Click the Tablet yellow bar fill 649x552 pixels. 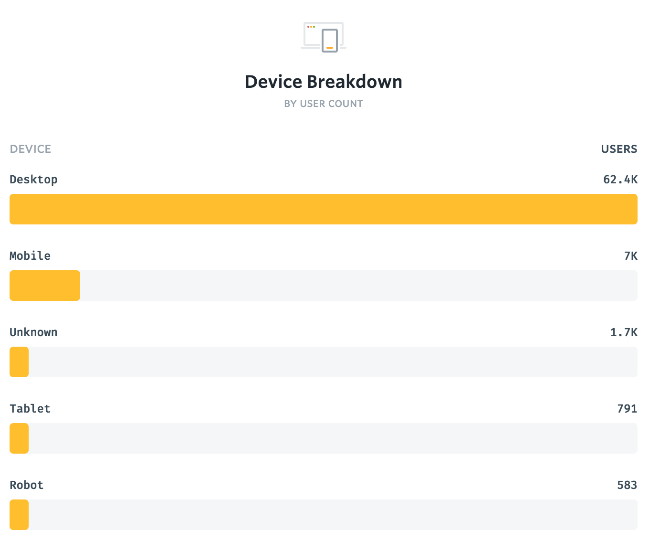click(x=19, y=438)
